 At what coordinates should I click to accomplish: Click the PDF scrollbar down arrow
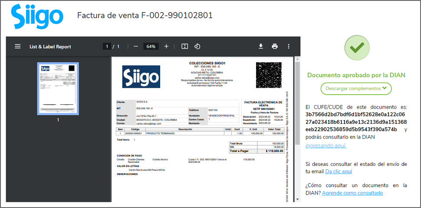coord(297,199)
